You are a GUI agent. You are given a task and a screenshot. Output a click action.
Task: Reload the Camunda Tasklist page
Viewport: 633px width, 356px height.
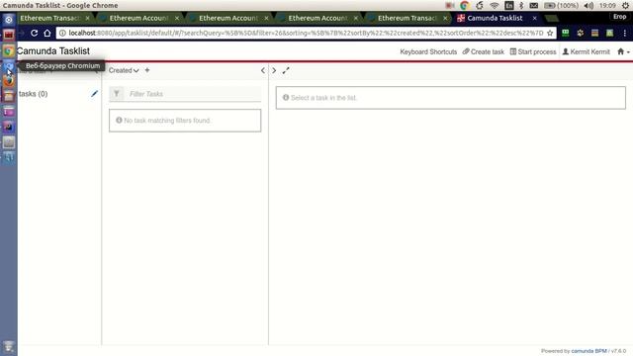[35, 33]
